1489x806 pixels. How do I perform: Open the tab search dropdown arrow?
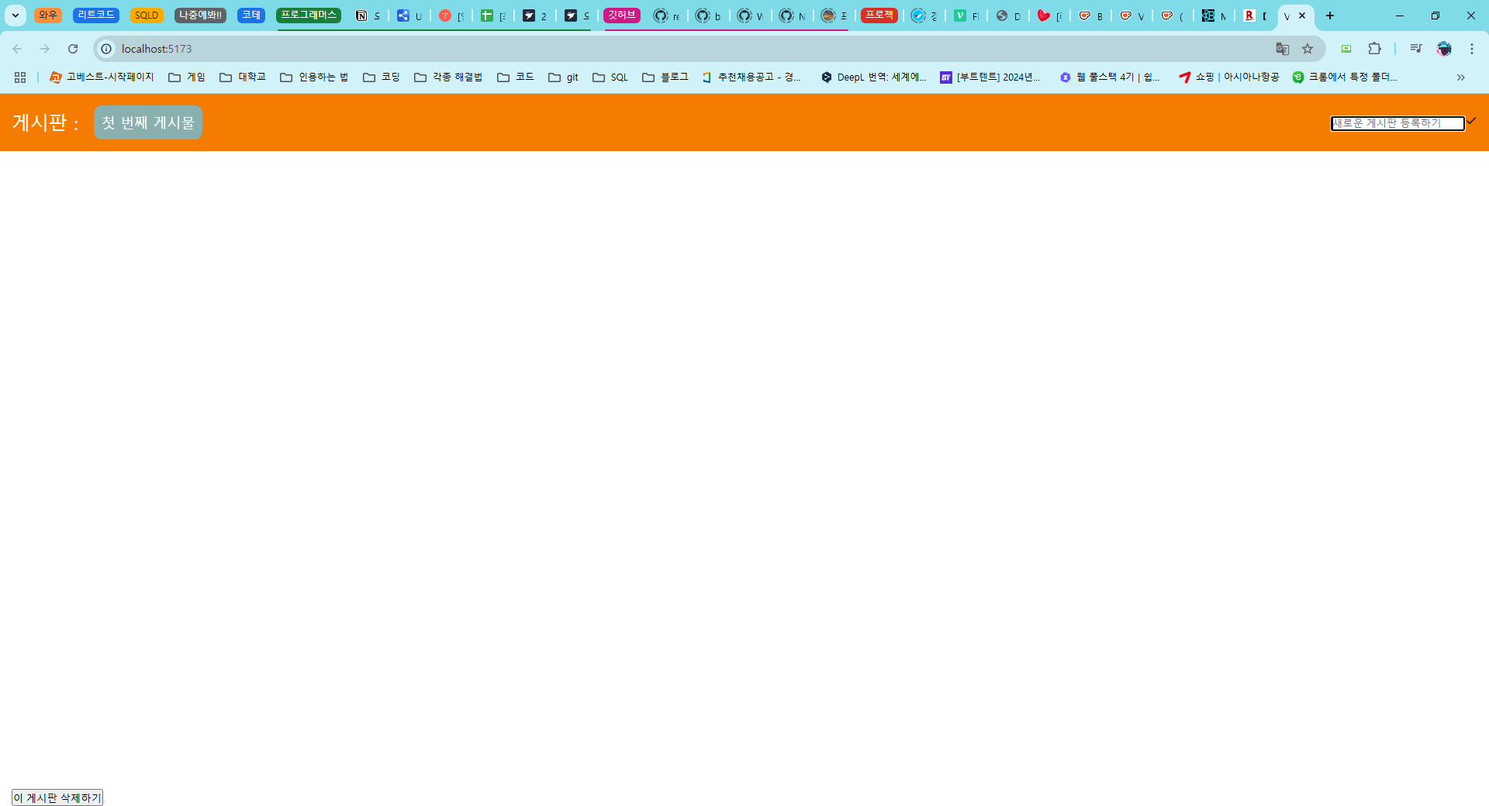[x=15, y=15]
